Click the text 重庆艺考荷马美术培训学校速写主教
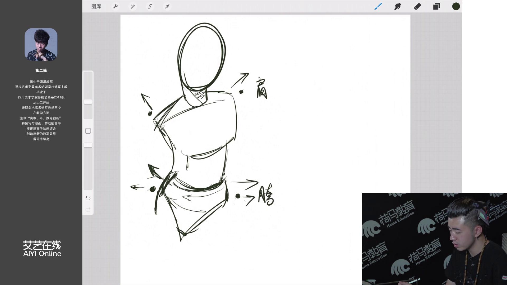The width and height of the screenshot is (507, 285). (x=41, y=87)
